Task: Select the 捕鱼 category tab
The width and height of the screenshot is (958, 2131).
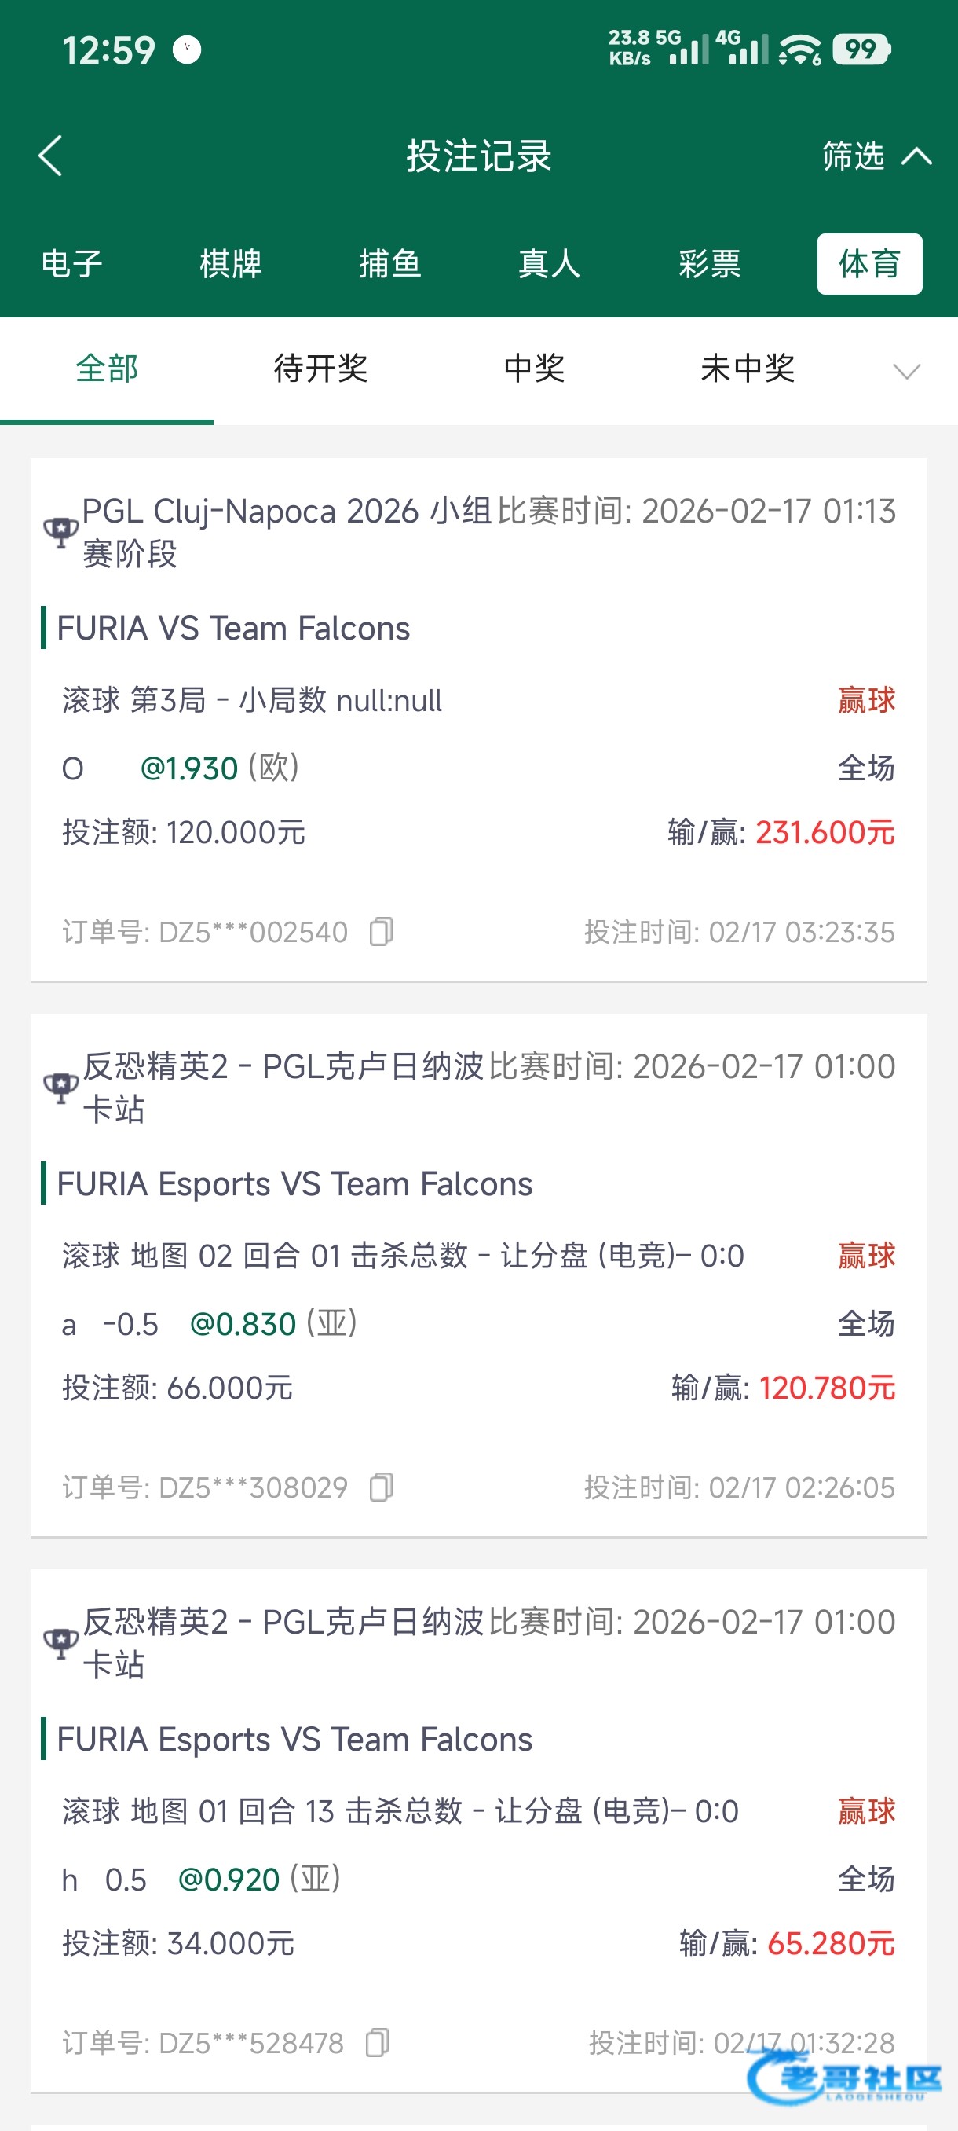Action: (390, 264)
